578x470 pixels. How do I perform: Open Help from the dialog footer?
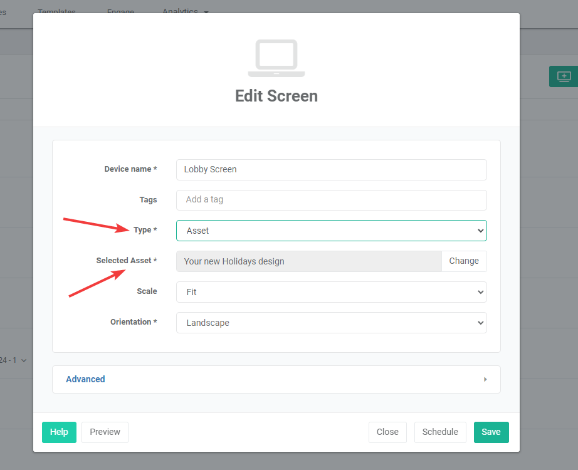tap(59, 432)
